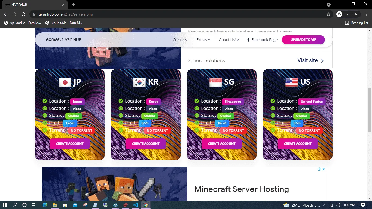
Task: Click the Japan flag icon
Action: coord(65,82)
